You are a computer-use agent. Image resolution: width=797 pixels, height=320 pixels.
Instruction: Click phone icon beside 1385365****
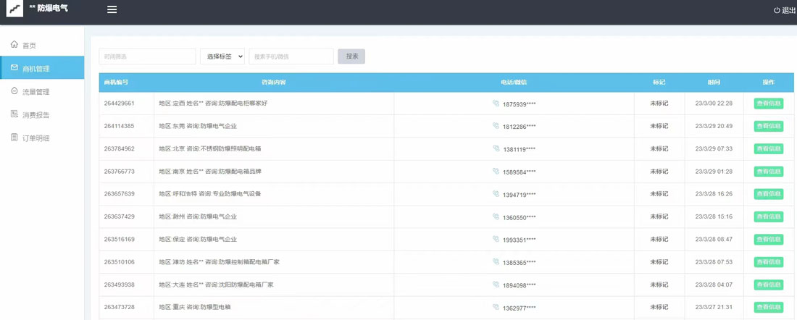coord(496,261)
